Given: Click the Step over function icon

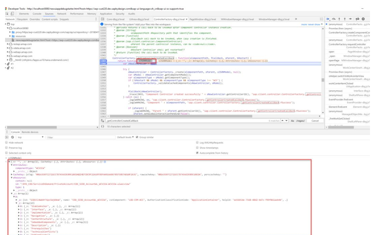Looking at the screenshot, I should (334, 19).
